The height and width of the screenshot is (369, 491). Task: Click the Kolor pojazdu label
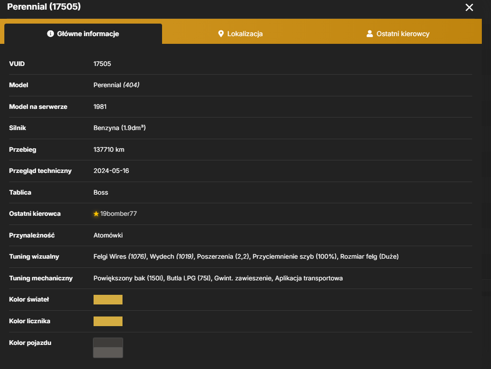click(30, 343)
